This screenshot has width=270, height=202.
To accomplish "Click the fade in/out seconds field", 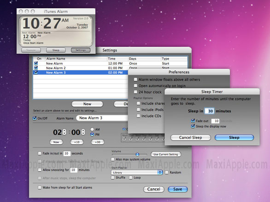I will click(x=67, y=153).
